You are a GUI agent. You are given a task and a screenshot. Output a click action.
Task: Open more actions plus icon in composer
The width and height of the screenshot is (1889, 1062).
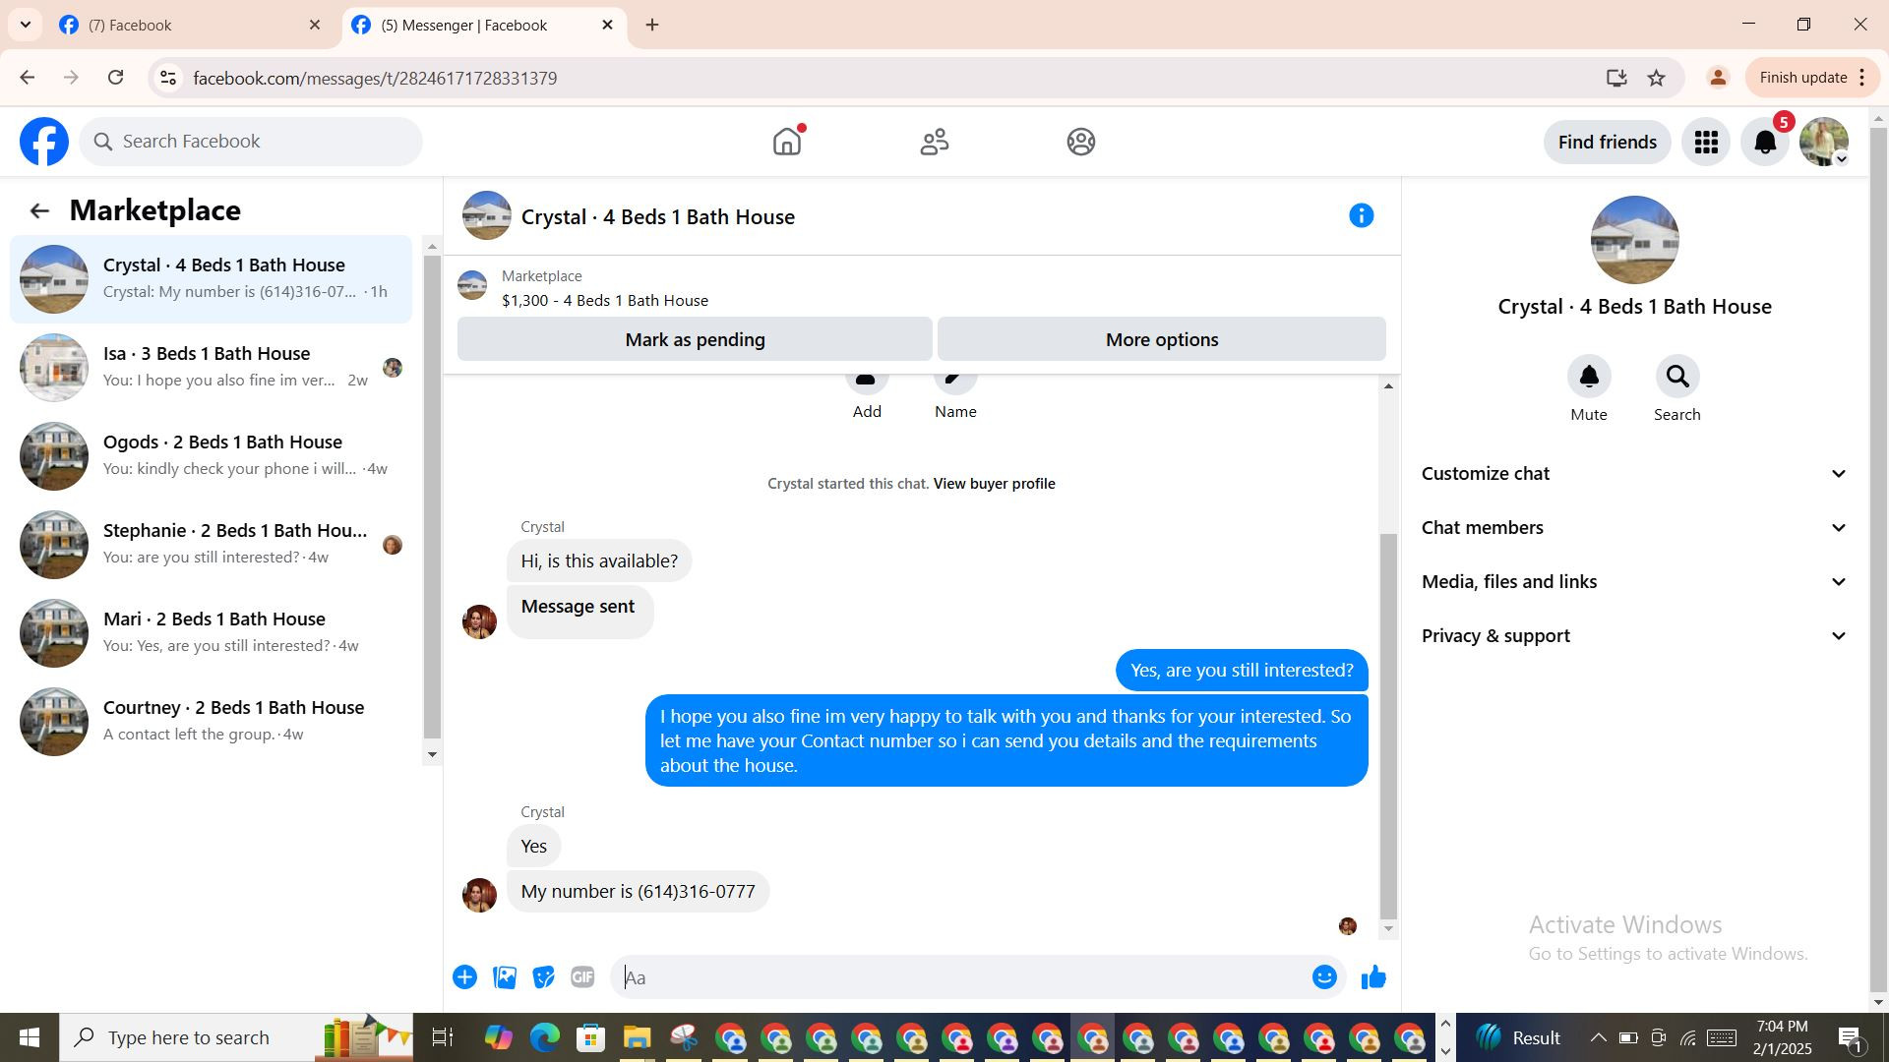464,977
